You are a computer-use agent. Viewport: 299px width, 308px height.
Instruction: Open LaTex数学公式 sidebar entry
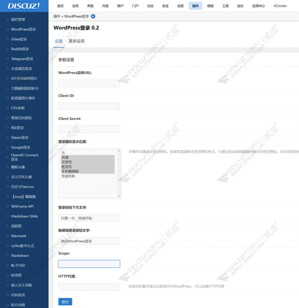22,246
